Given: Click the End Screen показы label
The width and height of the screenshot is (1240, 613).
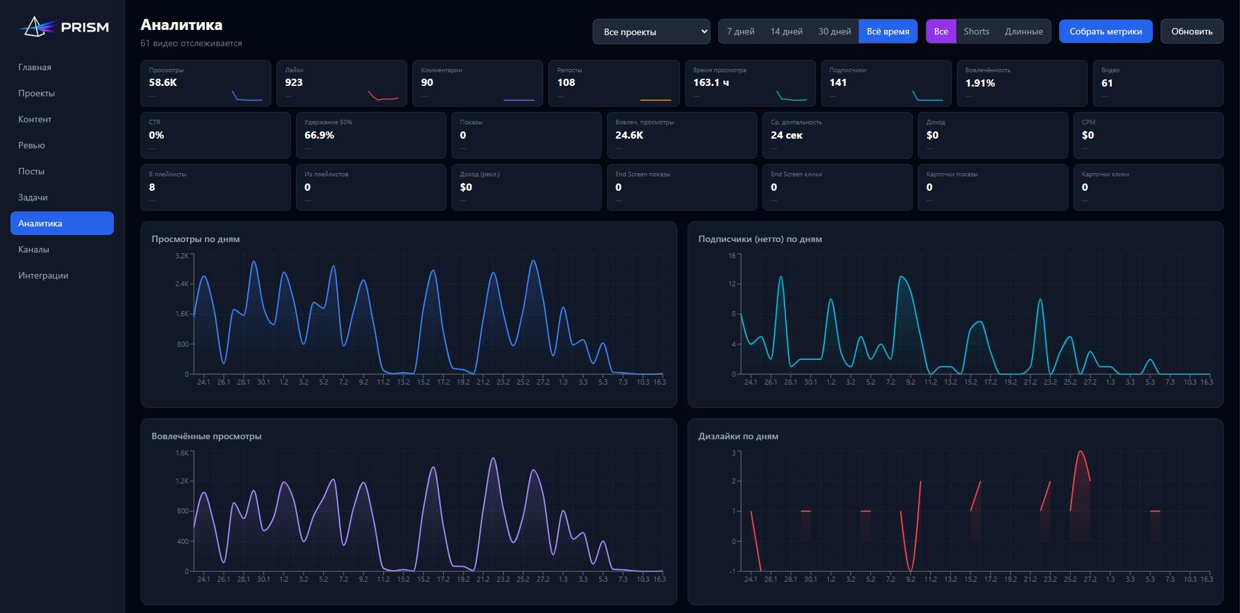Looking at the screenshot, I should pyautogui.click(x=643, y=174).
